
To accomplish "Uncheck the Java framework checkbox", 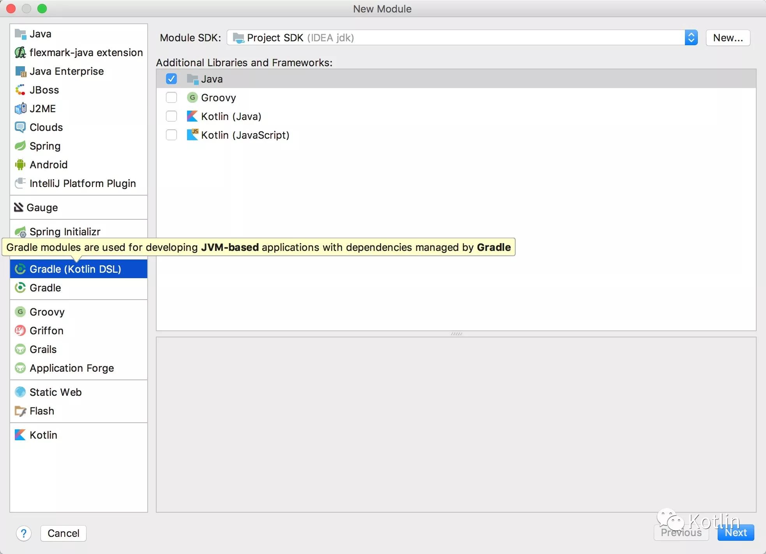I will [x=171, y=79].
